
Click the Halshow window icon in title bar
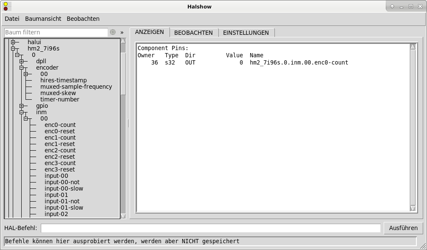[x=6, y=6]
